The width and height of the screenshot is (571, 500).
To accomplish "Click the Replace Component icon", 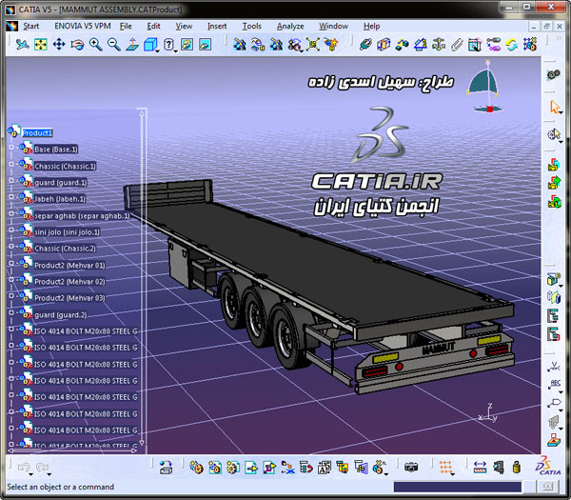I will [287, 468].
